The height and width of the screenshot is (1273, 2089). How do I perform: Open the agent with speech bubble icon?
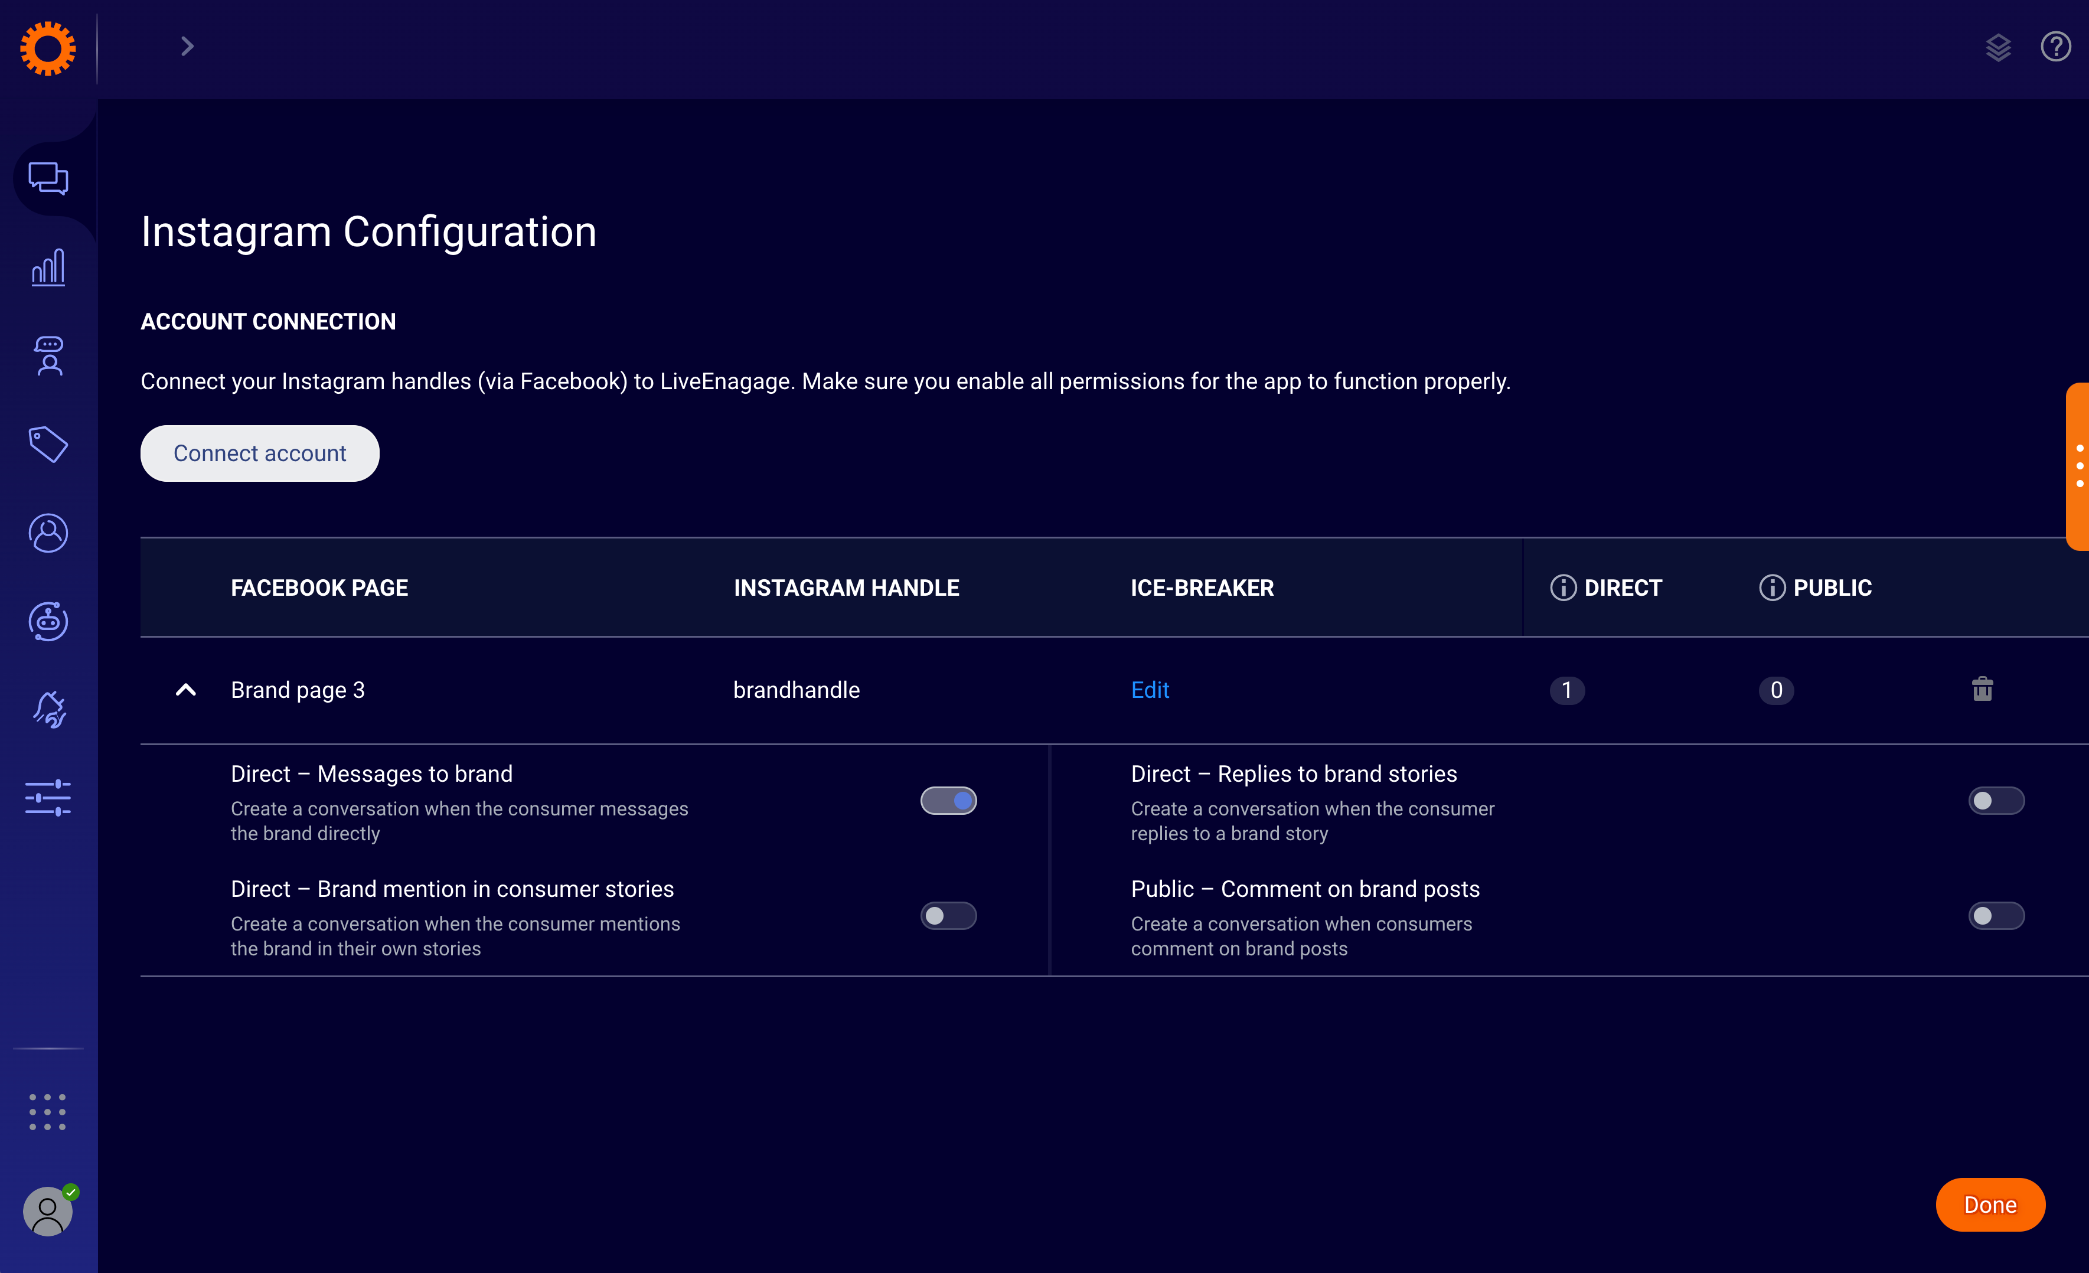point(48,356)
